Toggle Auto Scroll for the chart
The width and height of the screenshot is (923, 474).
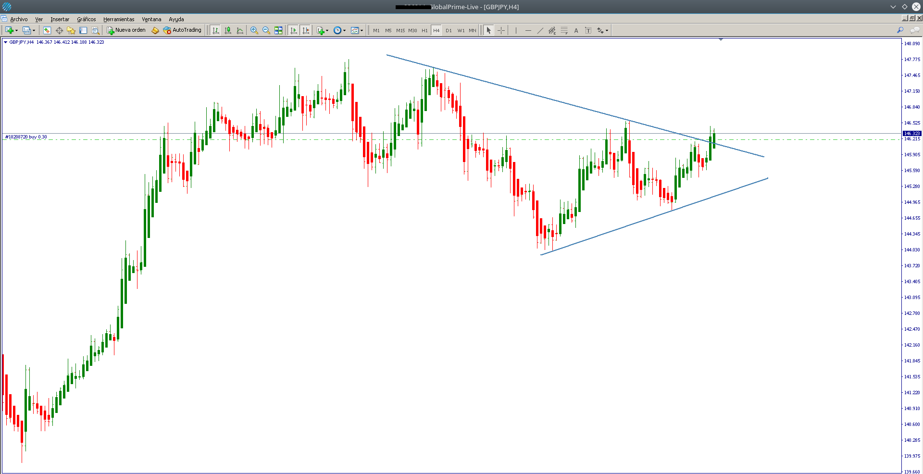(293, 30)
